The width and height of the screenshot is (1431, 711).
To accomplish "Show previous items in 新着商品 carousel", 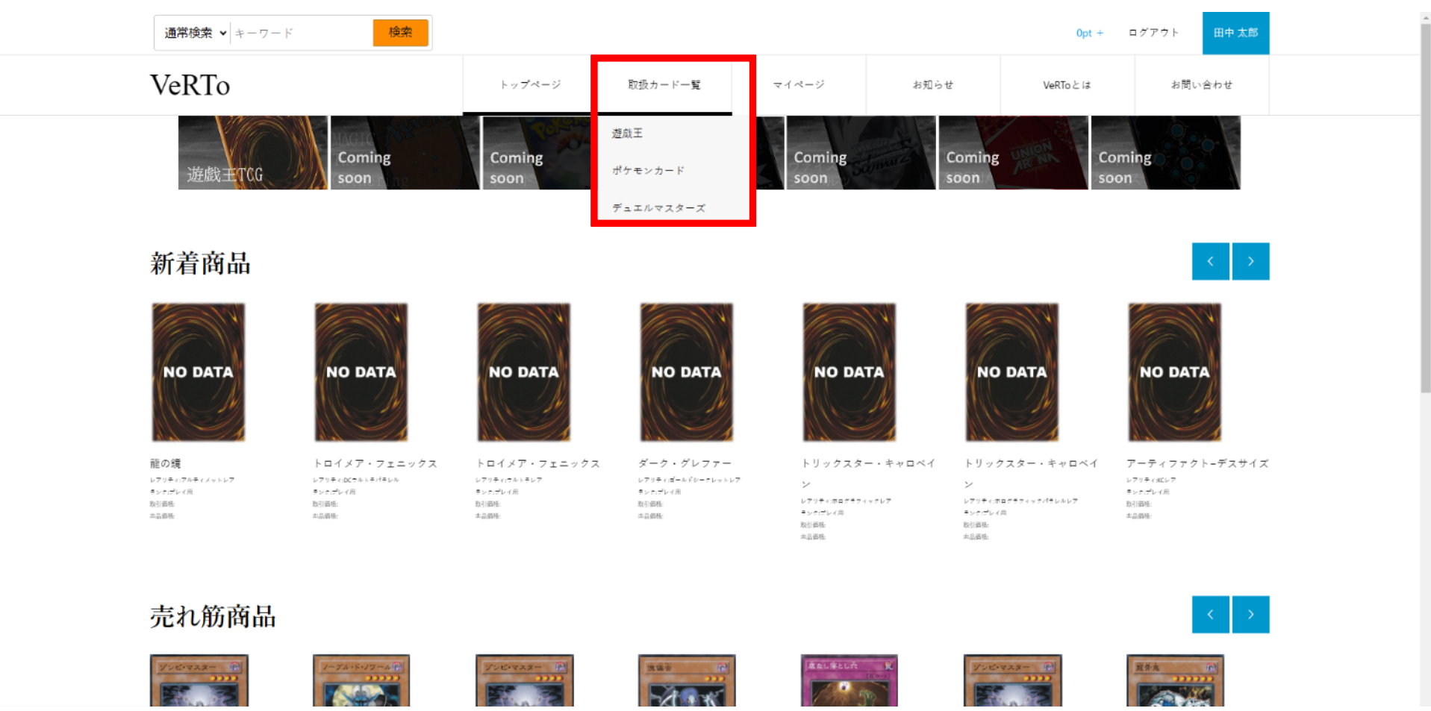I will [x=1211, y=261].
